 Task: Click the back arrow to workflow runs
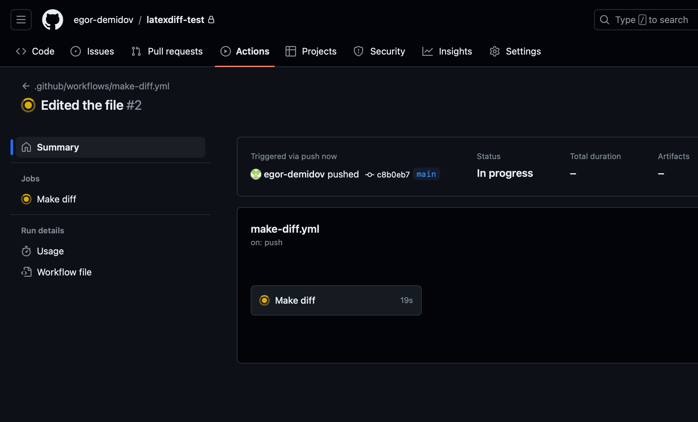26,86
